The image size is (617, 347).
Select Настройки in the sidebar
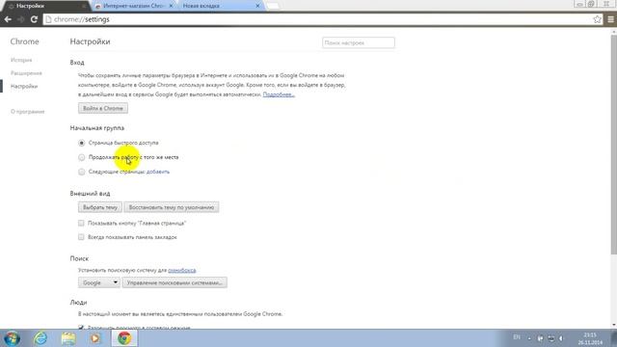(x=24, y=86)
